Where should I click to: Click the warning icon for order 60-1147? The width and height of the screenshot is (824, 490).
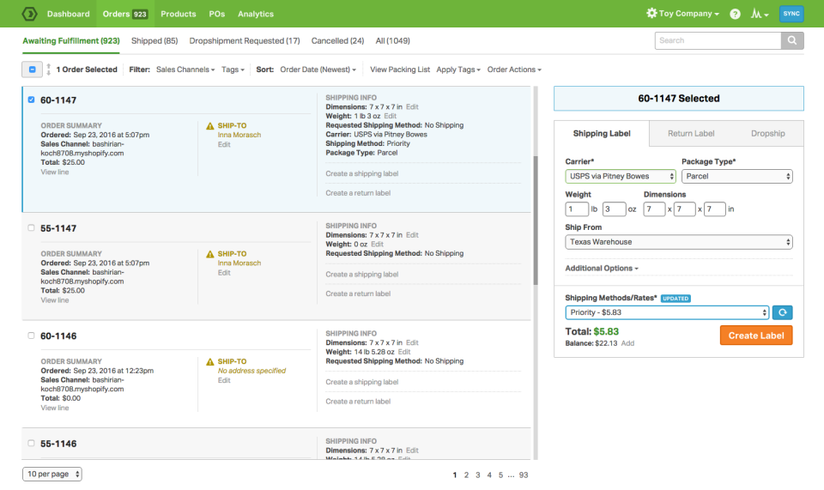(210, 126)
